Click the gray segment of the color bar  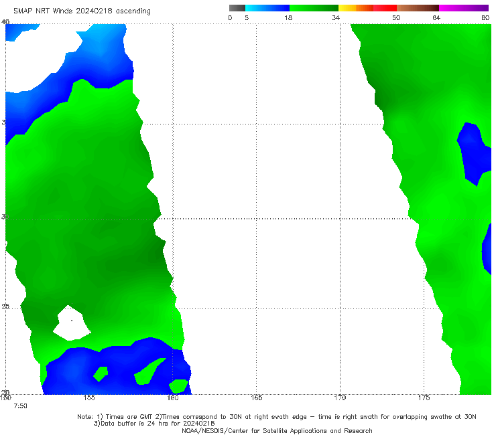[x=237, y=8]
